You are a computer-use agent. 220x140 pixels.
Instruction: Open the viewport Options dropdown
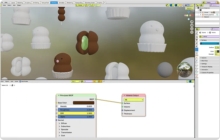point(190,8)
